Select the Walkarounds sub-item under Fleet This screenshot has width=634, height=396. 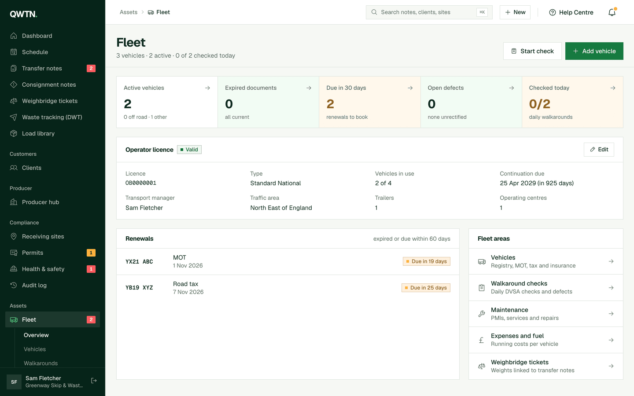click(41, 363)
